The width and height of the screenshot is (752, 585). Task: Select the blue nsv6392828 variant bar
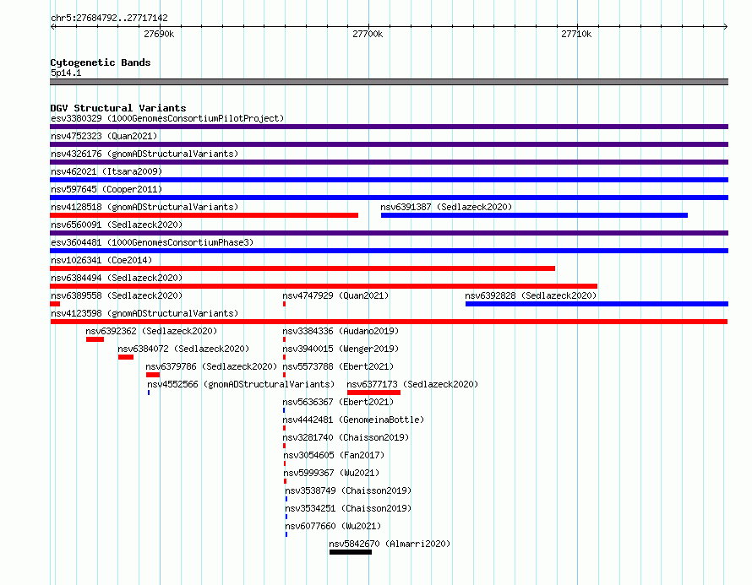[x=597, y=304]
